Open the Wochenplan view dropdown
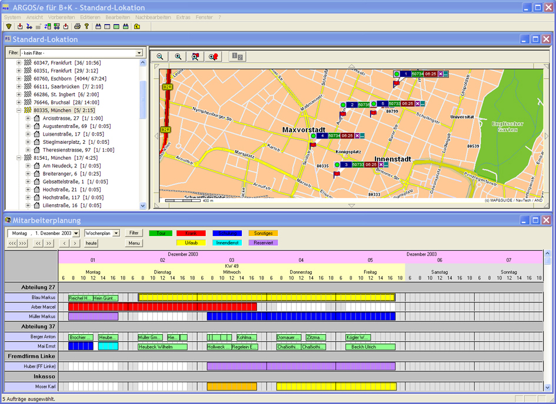Screen dimensions: 556x404 pos(116,233)
